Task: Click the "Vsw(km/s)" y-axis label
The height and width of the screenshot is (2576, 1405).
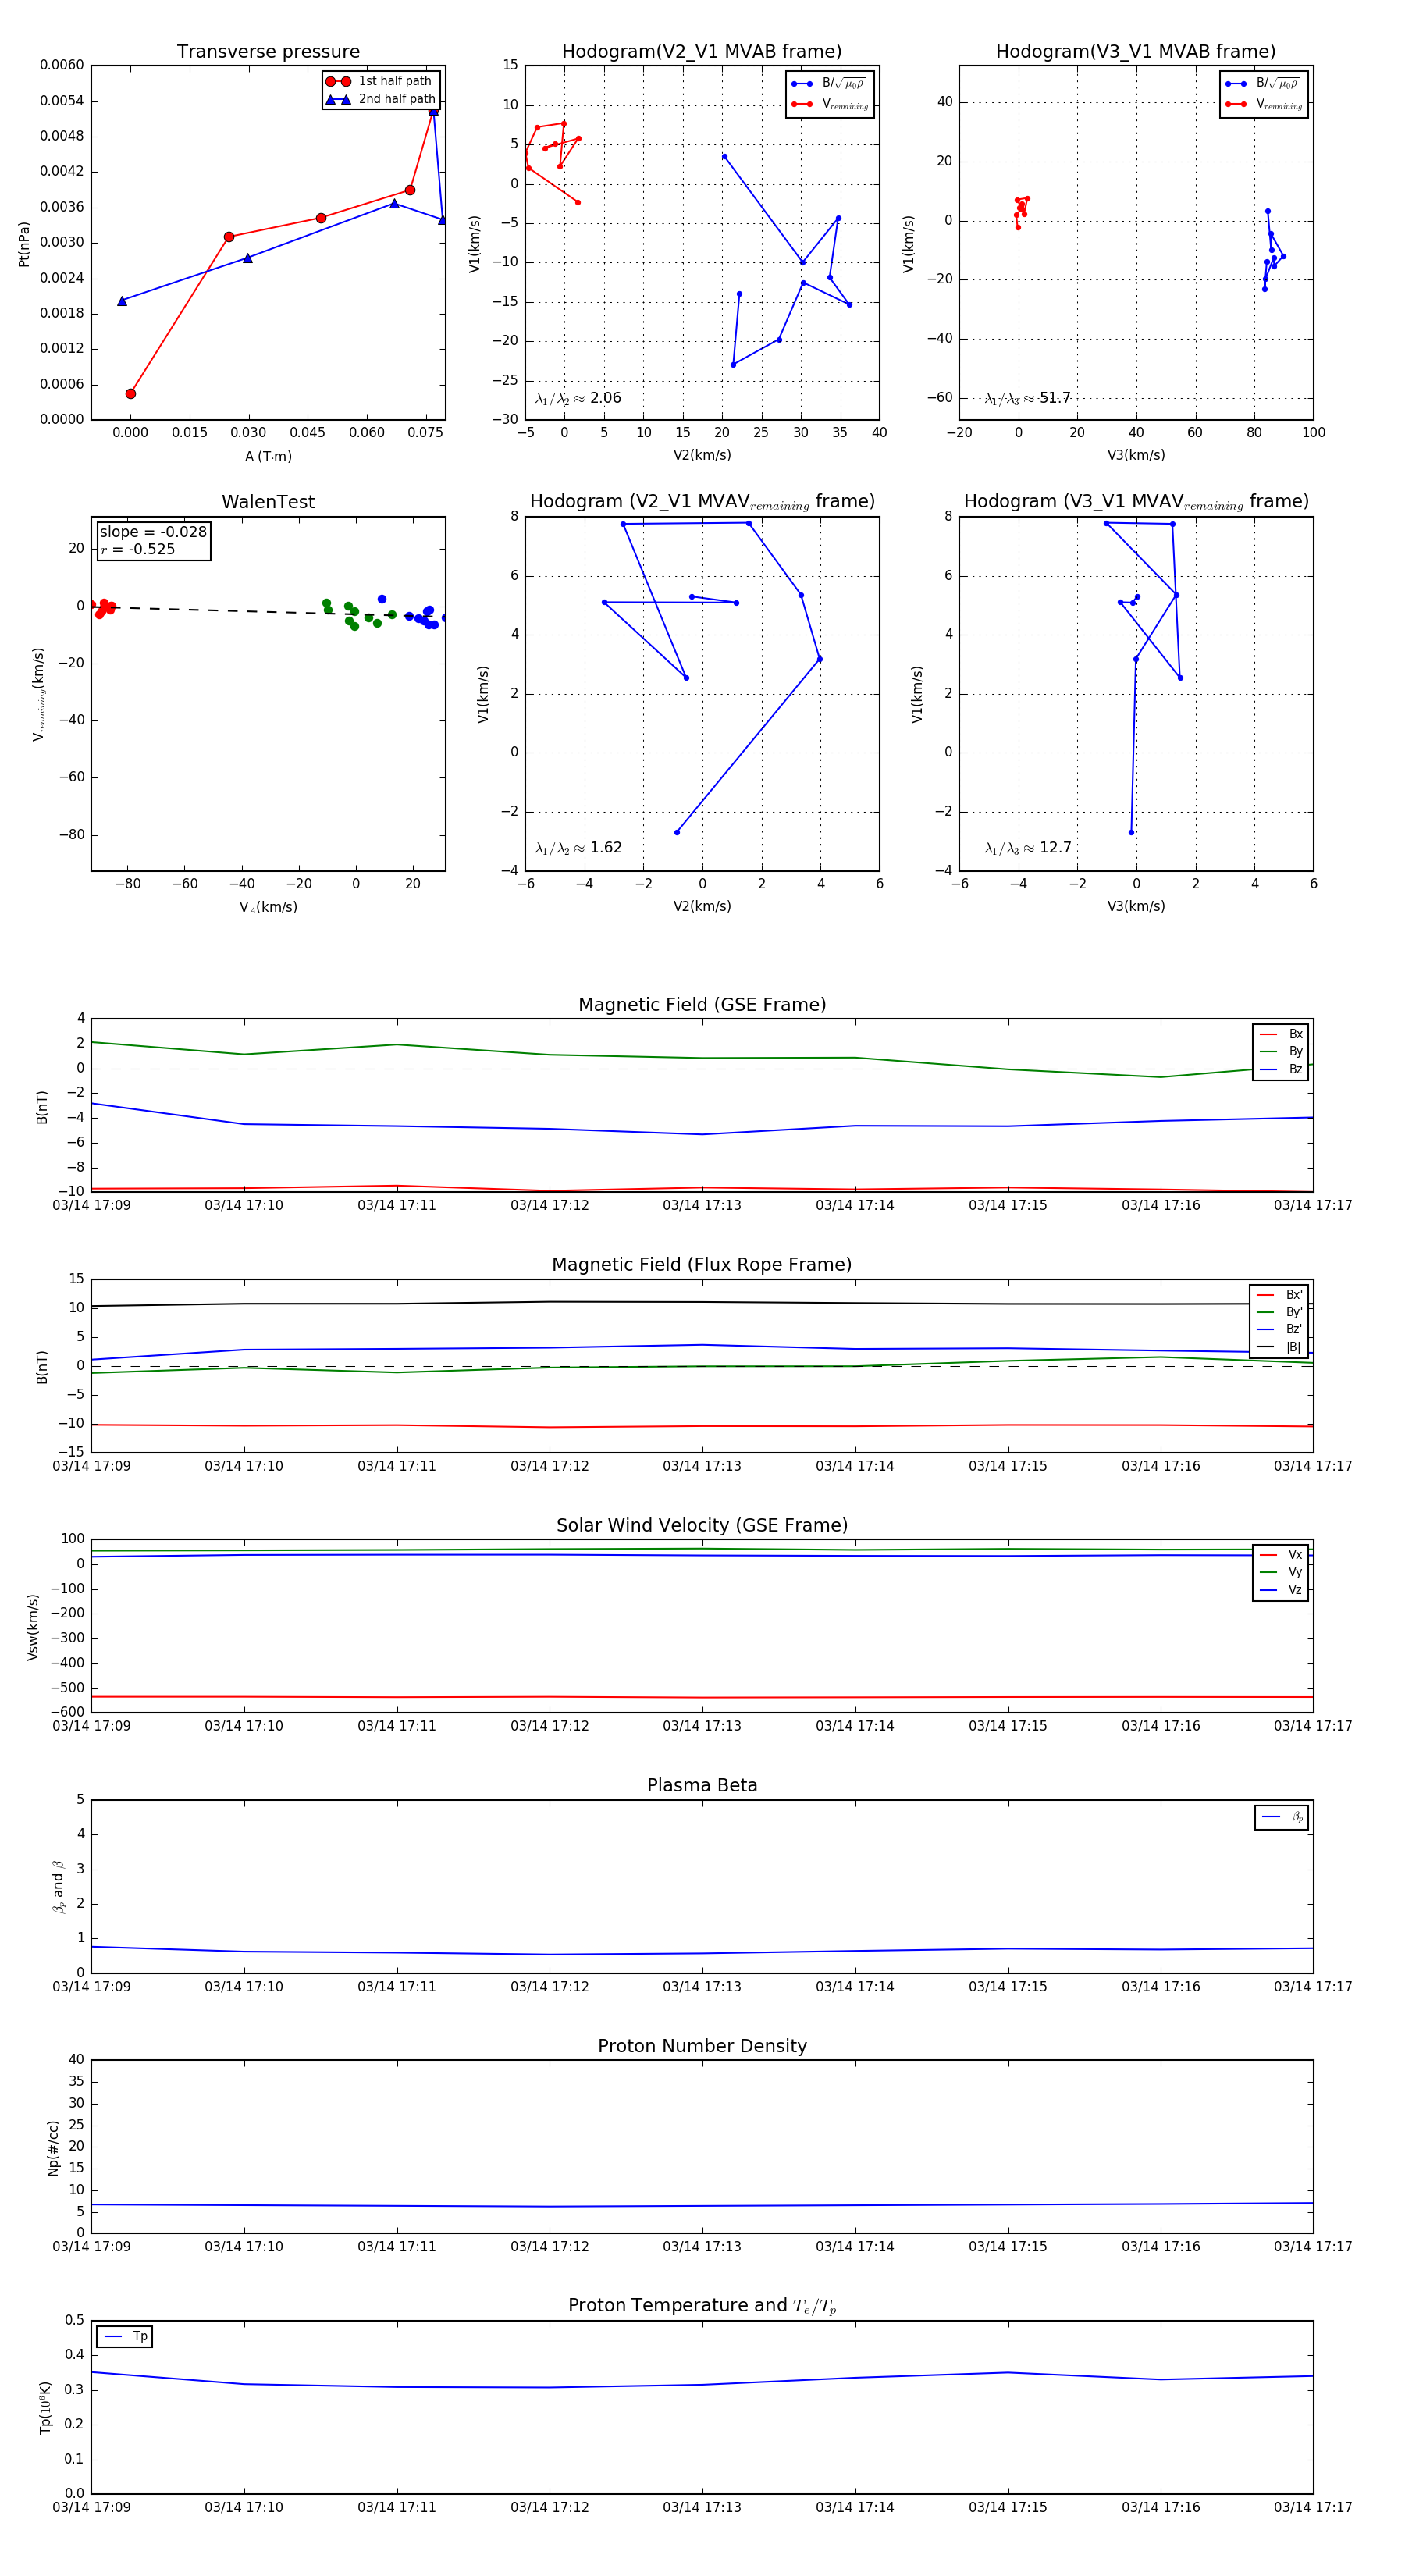Action: [33, 1627]
